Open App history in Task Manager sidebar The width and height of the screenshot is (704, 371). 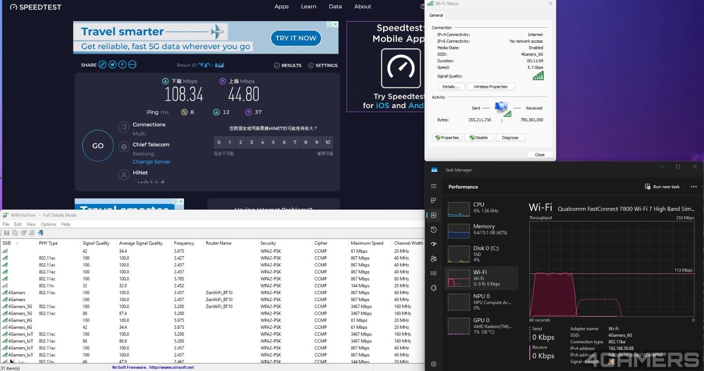point(433,229)
